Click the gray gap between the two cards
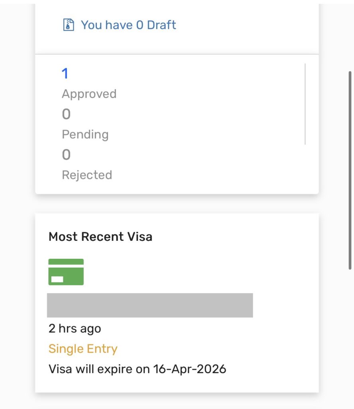The height and width of the screenshot is (409, 354). pos(177,204)
